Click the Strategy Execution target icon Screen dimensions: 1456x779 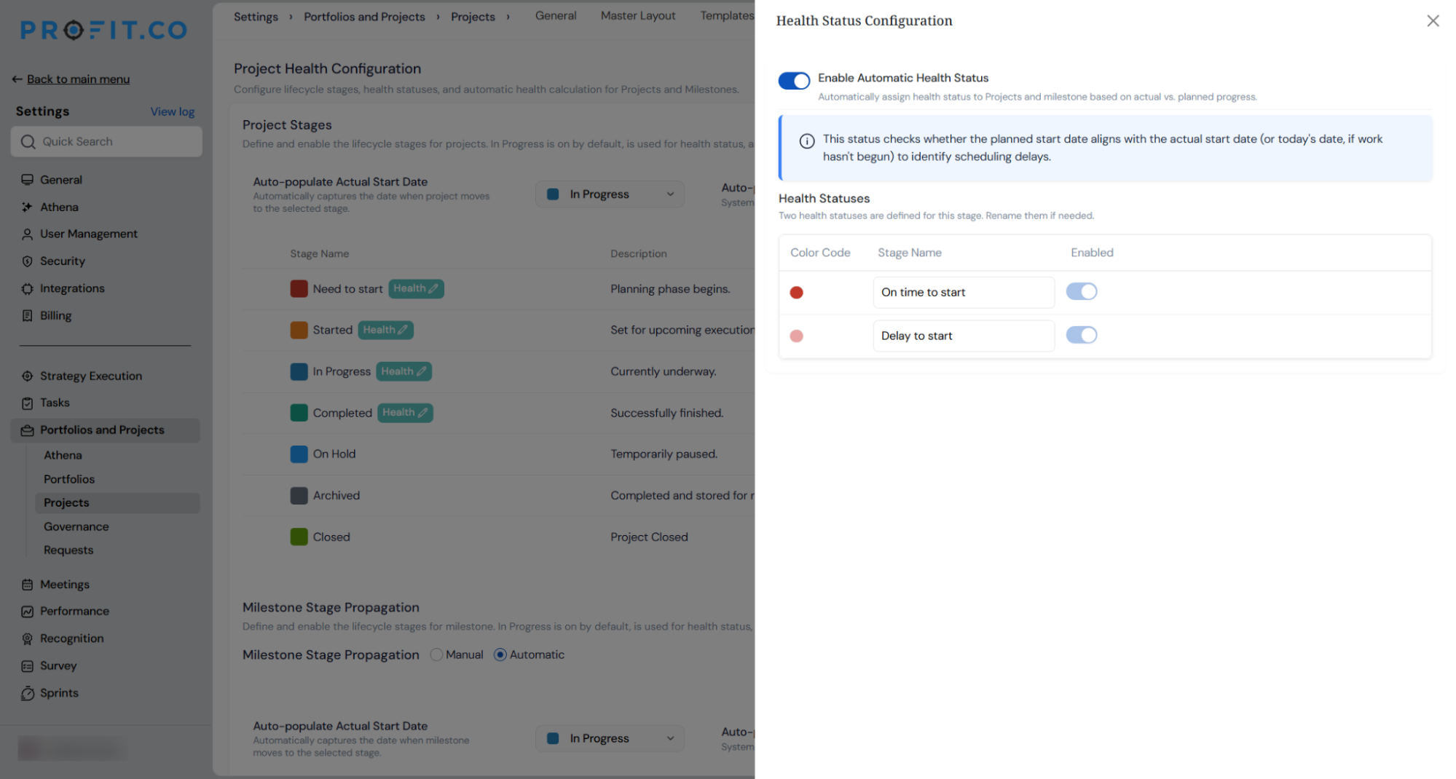[27, 376]
